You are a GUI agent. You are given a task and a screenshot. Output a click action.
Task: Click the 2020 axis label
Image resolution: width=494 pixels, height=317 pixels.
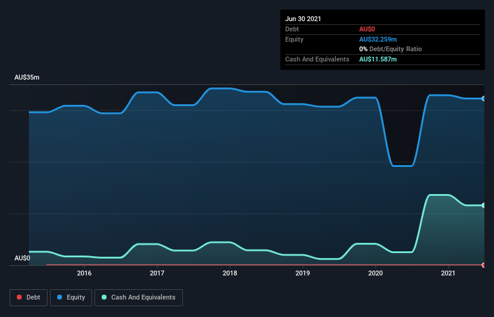pyautogui.click(x=375, y=273)
